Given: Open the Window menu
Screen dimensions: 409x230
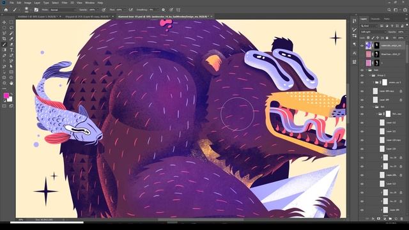Looking at the screenshot, I should pyautogui.click(x=89, y=3).
